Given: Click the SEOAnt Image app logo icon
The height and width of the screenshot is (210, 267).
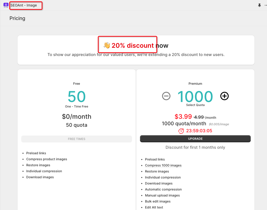Looking at the screenshot, I should [x=6, y=5].
